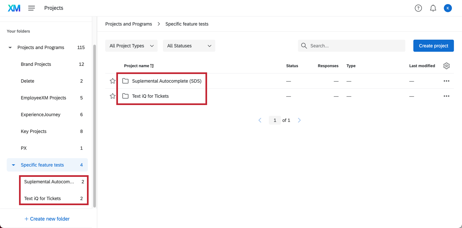
Task: Open the All Project Types dropdown
Action: pos(131,46)
